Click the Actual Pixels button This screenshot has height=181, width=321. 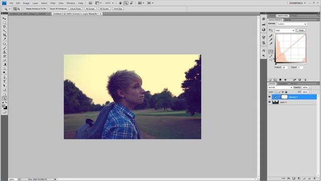pyautogui.click(x=75, y=9)
